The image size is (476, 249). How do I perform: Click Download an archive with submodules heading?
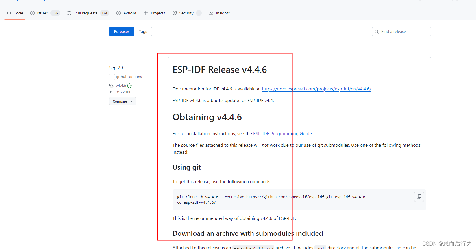248,233
